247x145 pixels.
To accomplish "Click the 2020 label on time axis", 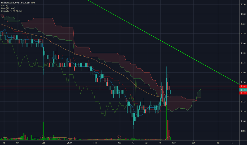I will click(x=69, y=143).
